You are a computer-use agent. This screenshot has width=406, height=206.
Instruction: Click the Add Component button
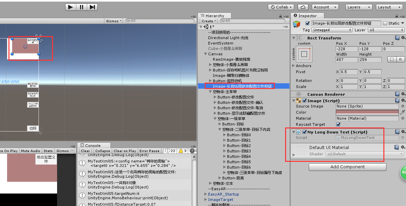coord(347,167)
